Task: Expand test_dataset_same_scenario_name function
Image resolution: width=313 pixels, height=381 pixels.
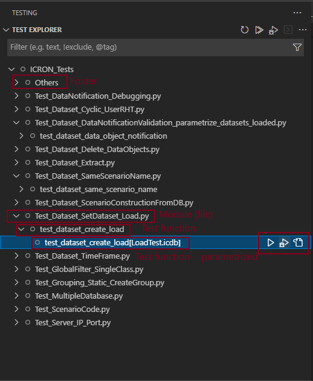Action: (21, 189)
